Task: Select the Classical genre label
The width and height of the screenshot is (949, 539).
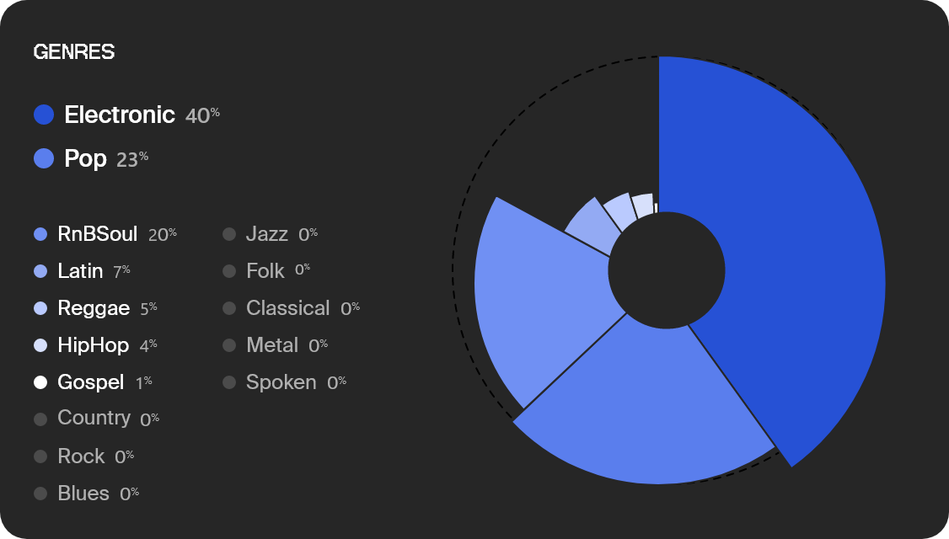Action: (x=287, y=308)
